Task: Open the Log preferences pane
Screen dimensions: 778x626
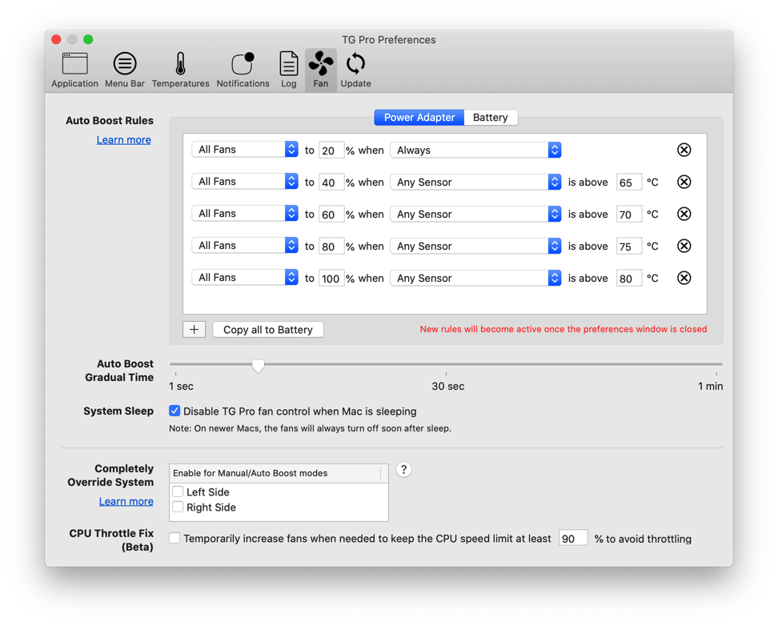Action: tap(288, 70)
